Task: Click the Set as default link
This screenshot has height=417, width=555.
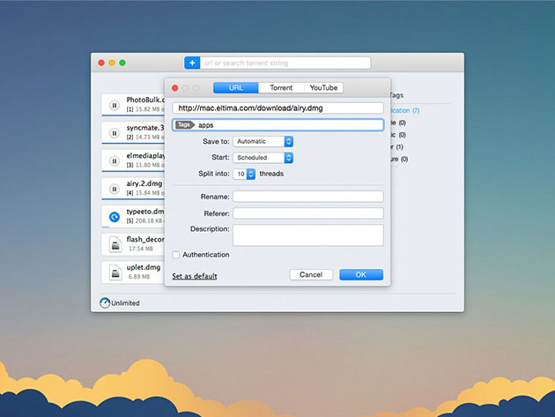Action: click(195, 276)
